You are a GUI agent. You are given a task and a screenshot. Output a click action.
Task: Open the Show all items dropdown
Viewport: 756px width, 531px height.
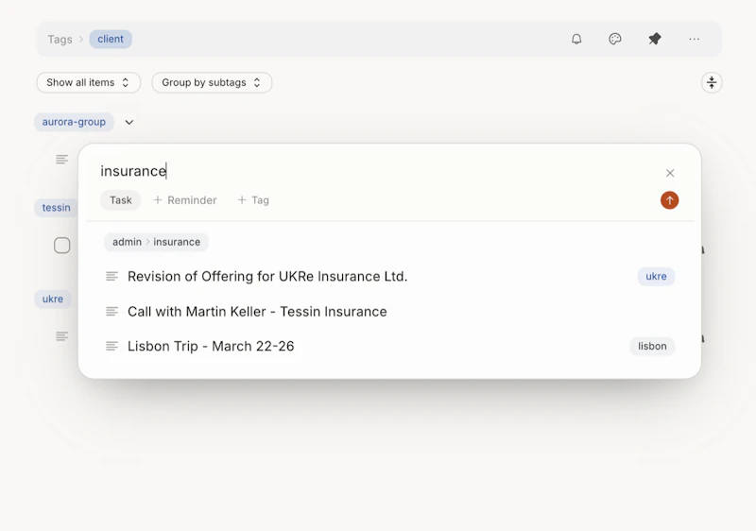click(x=88, y=82)
